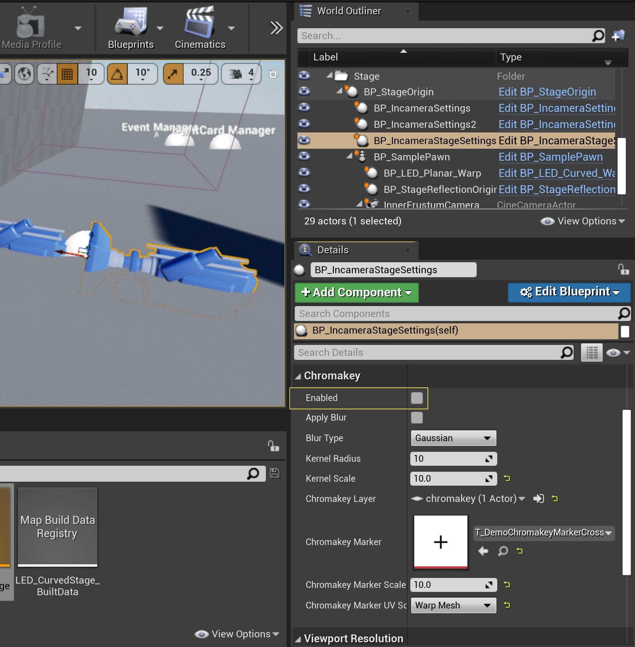Toggle grid snapping icon in viewport
Viewport: 635px width, 647px height.
pyautogui.click(x=67, y=74)
